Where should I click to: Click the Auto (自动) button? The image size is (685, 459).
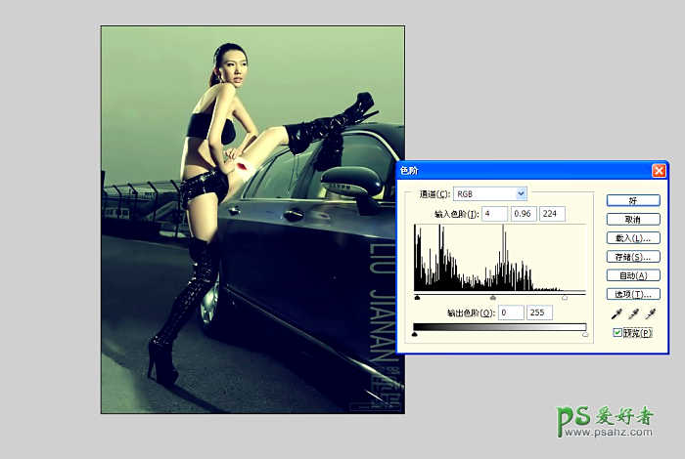[x=632, y=275]
